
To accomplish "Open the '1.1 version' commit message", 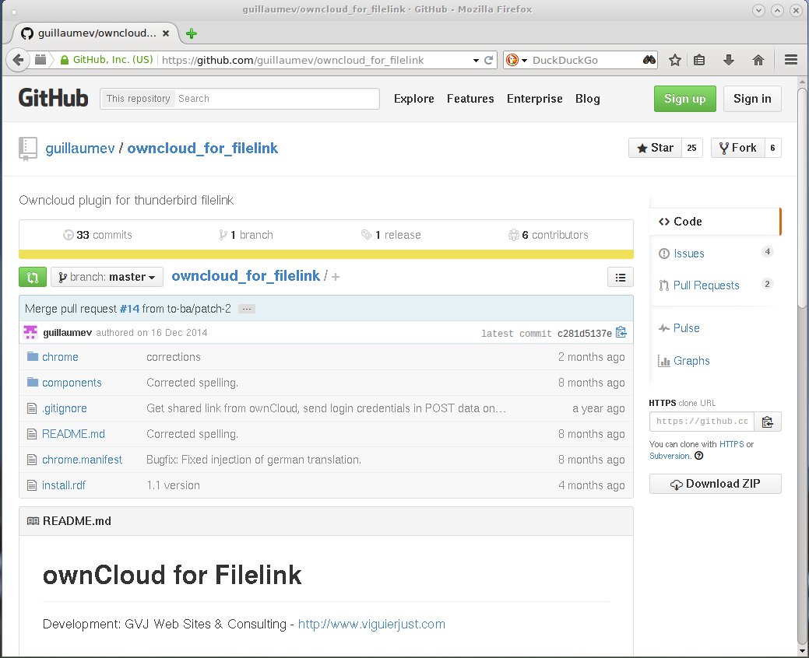I will pyautogui.click(x=173, y=485).
